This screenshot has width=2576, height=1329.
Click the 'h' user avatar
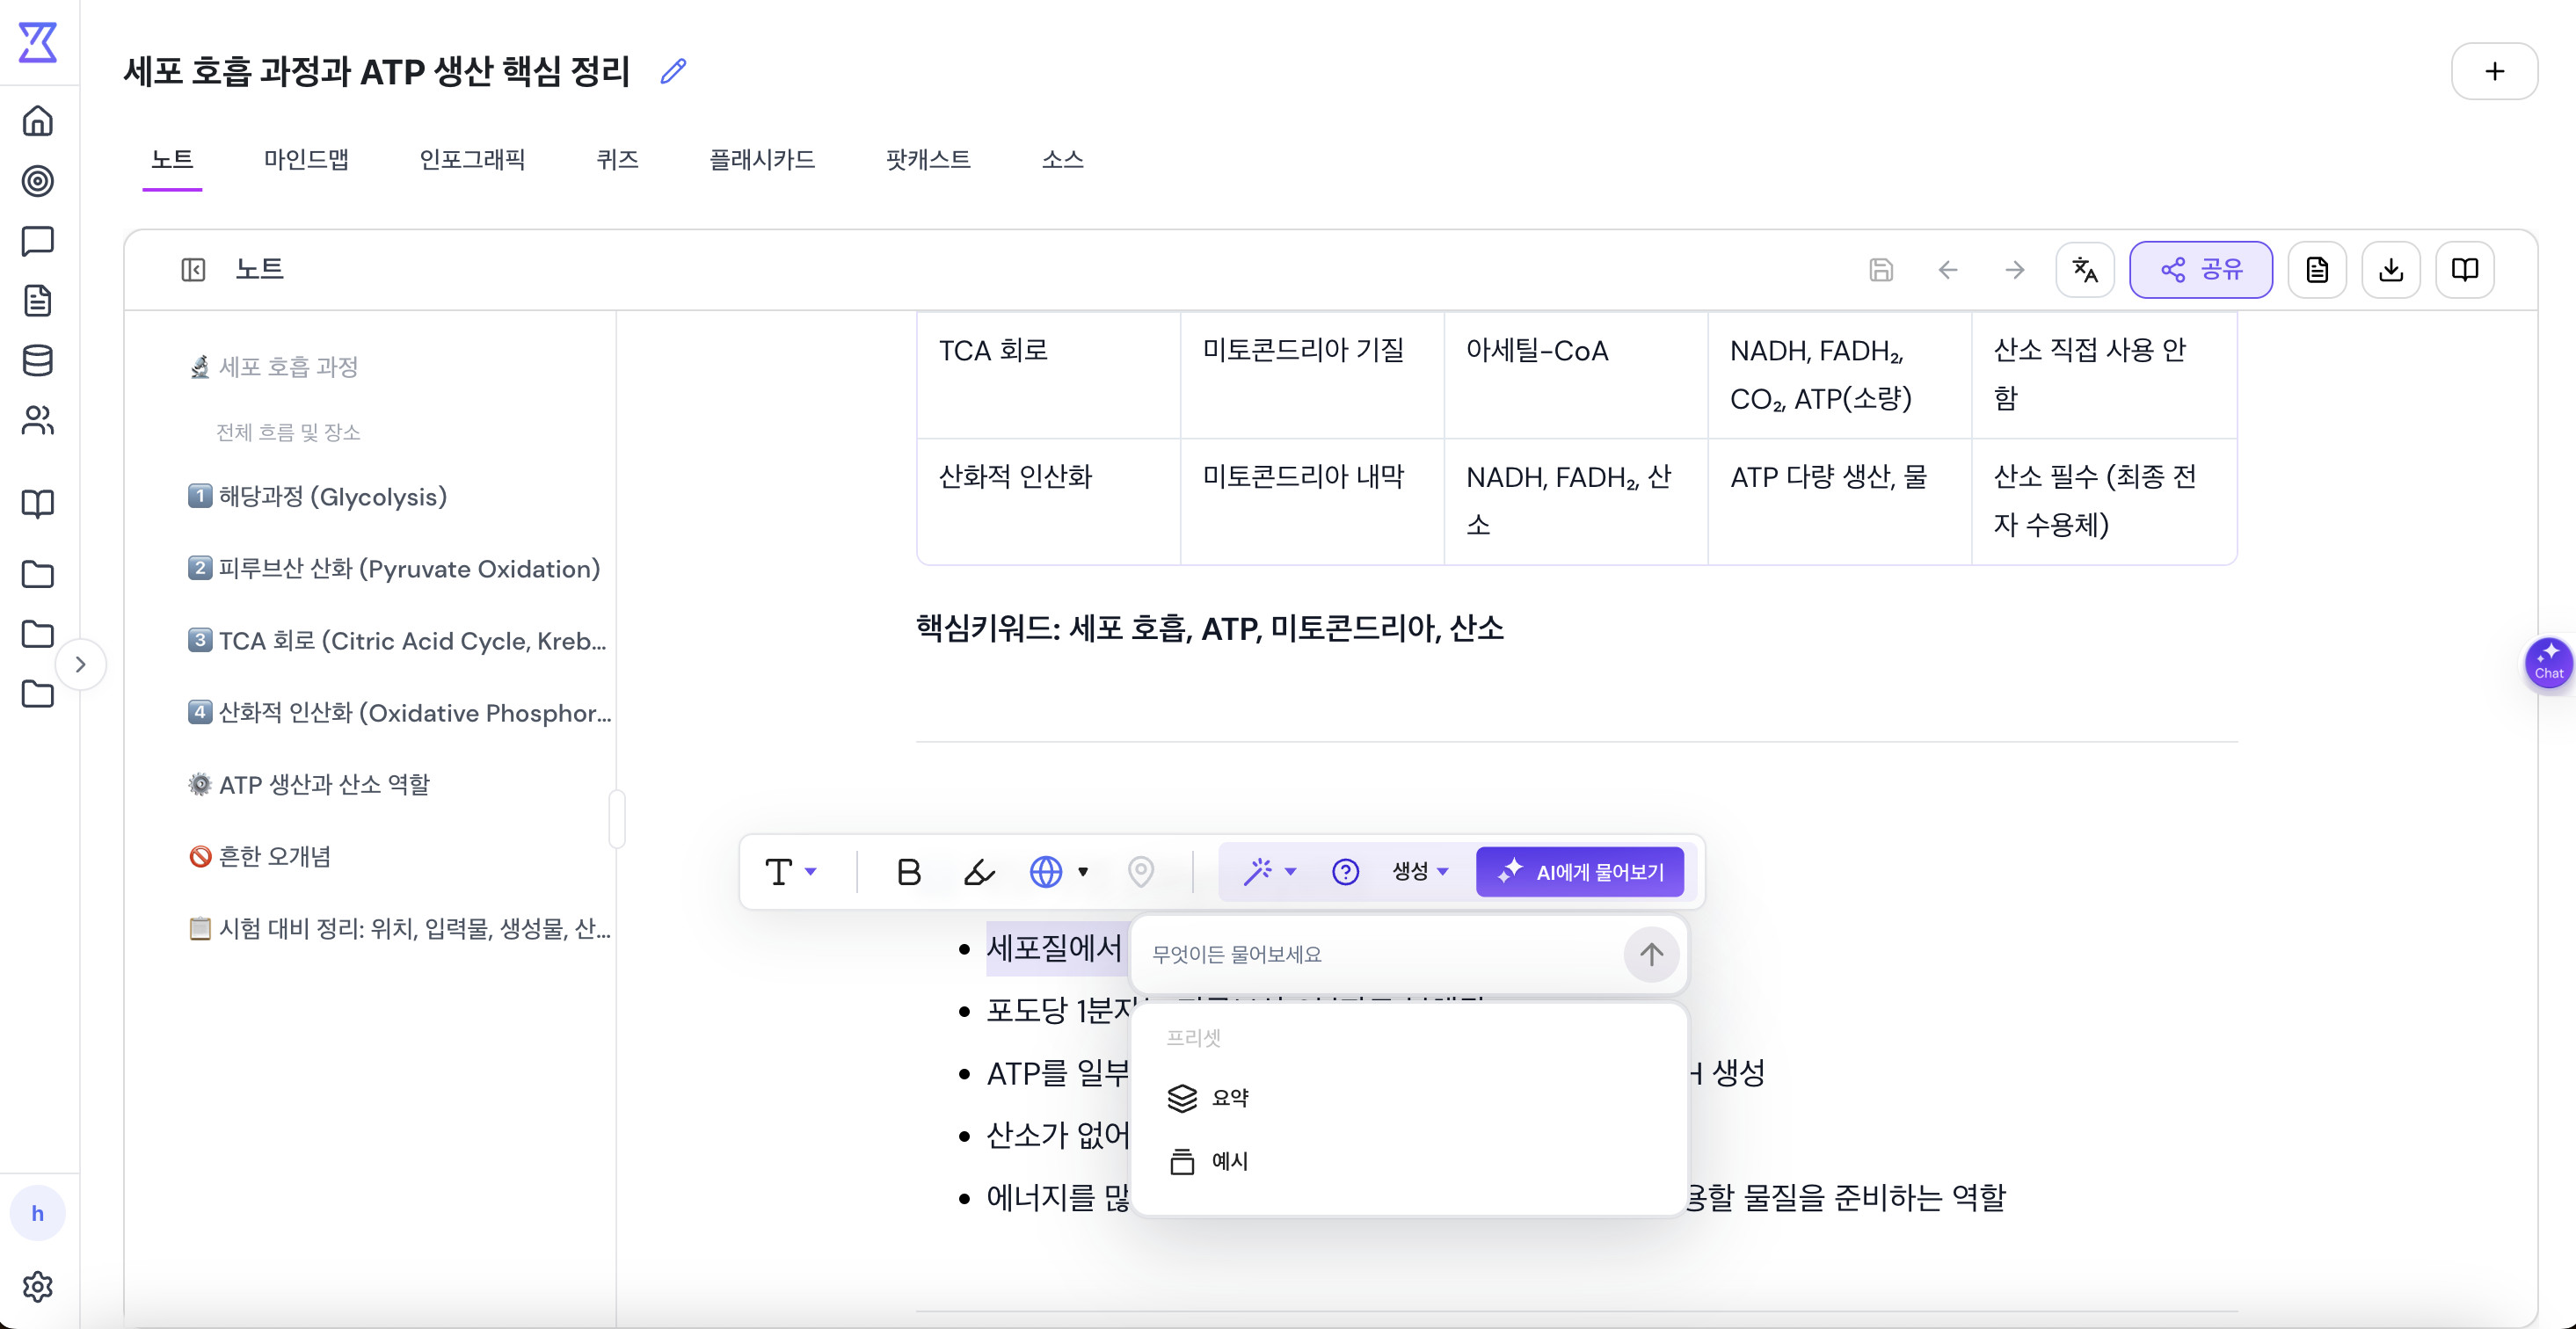(38, 1213)
